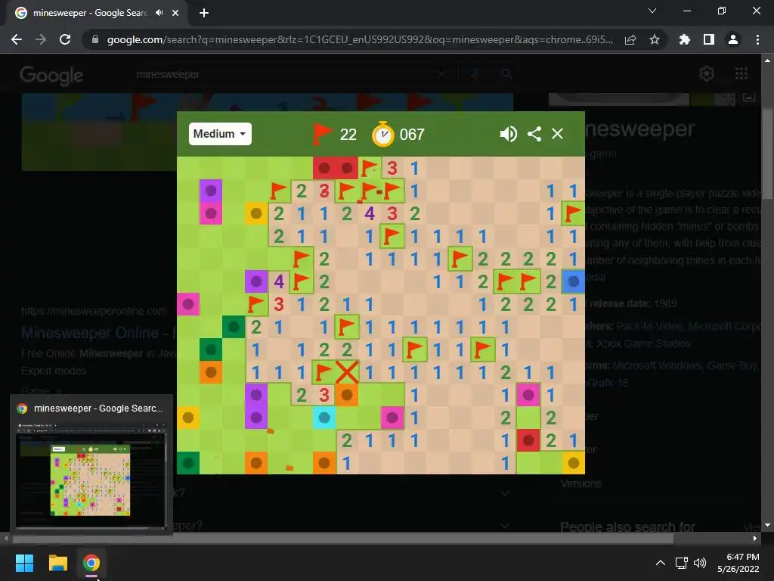Clear the Google search box text
This screenshot has width=774, height=581.
(441, 74)
